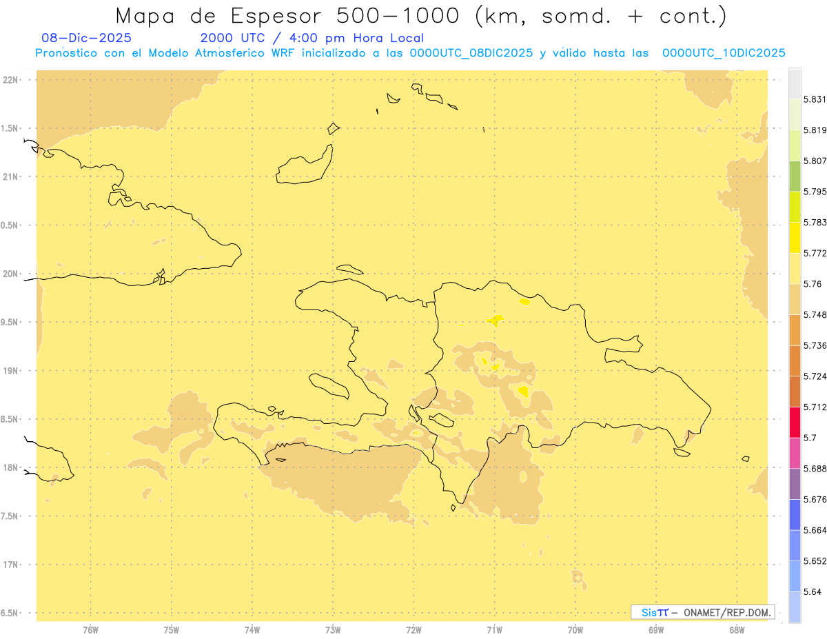
Task: Select the '5.676' legend value
Action: [x=815, y=499]
